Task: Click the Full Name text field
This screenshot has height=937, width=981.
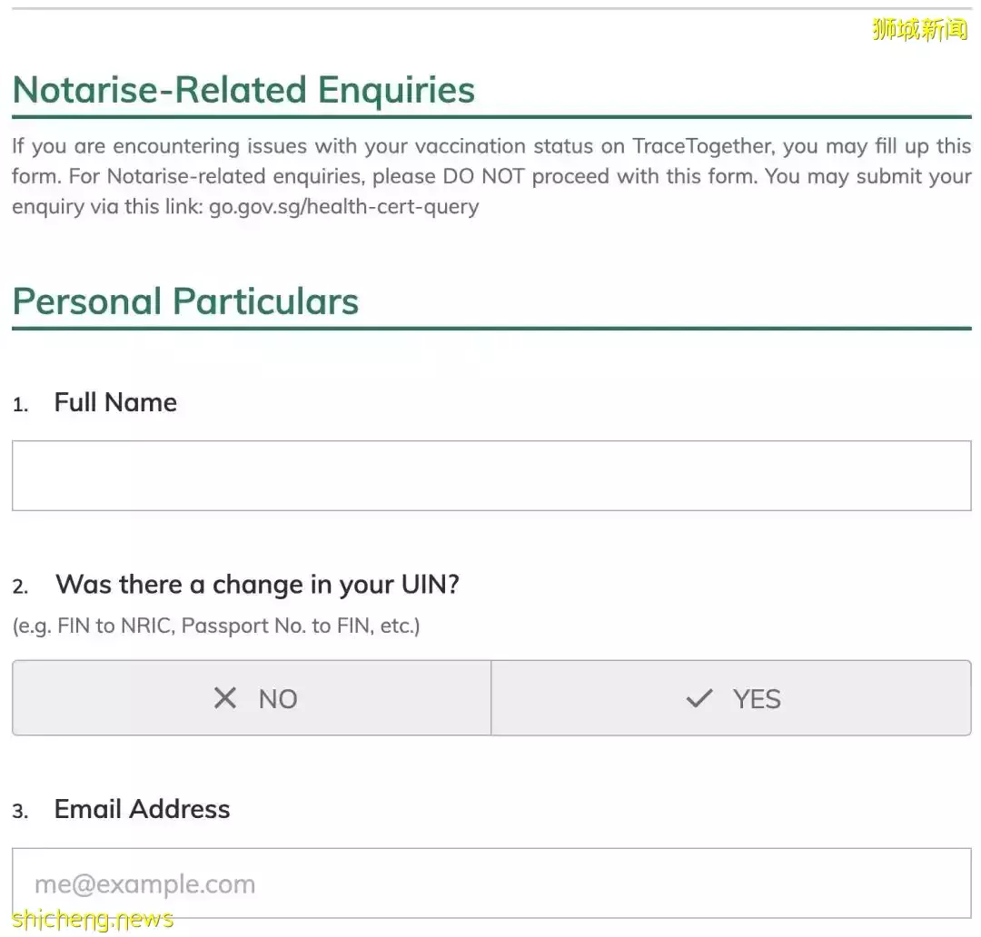Action: point(490,476)
